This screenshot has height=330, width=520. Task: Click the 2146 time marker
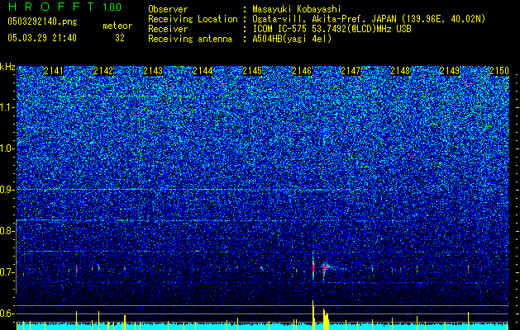(302, 71)
